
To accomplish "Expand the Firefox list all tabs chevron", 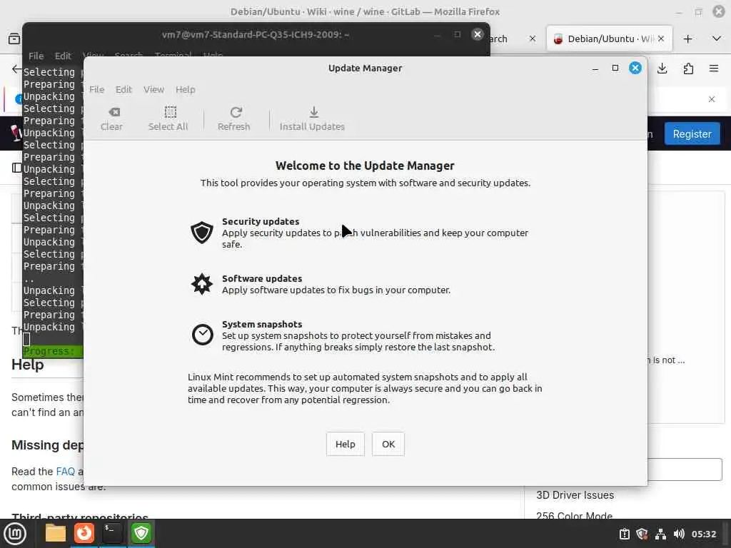I will tap(717, 39).
